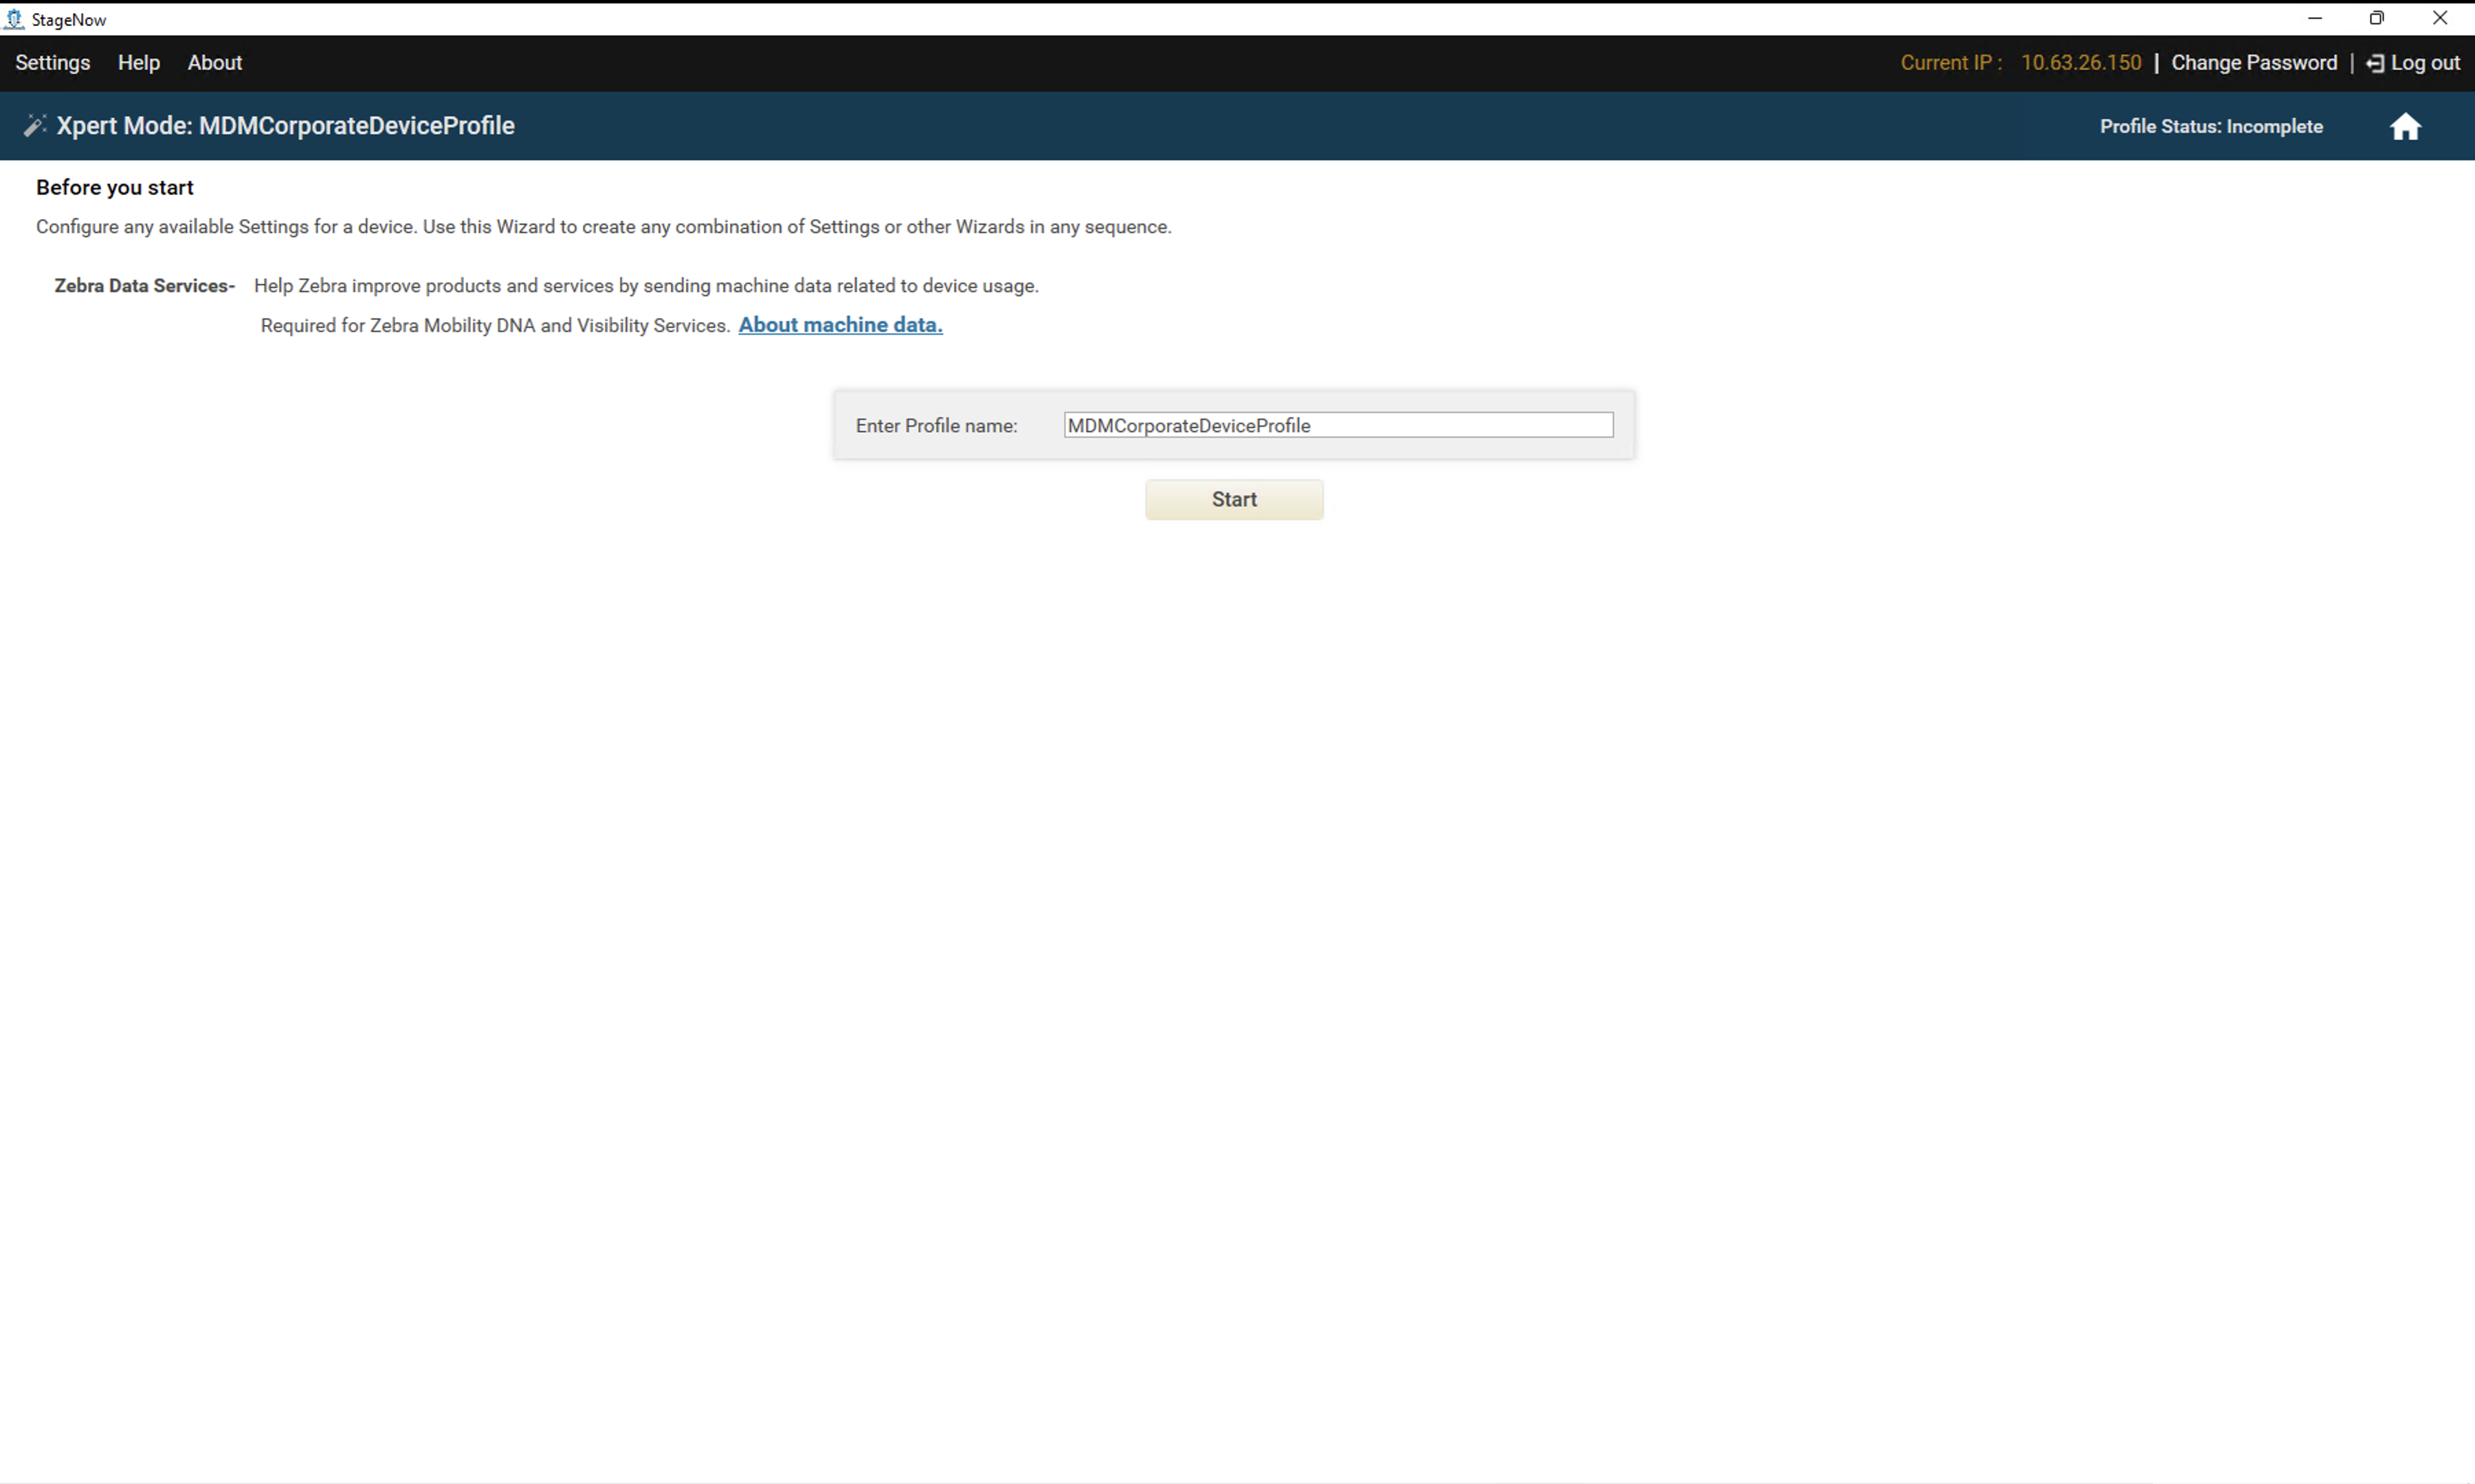Open the Settings menu
This screenshot has height=1484, width=2475.
[52, 63]
